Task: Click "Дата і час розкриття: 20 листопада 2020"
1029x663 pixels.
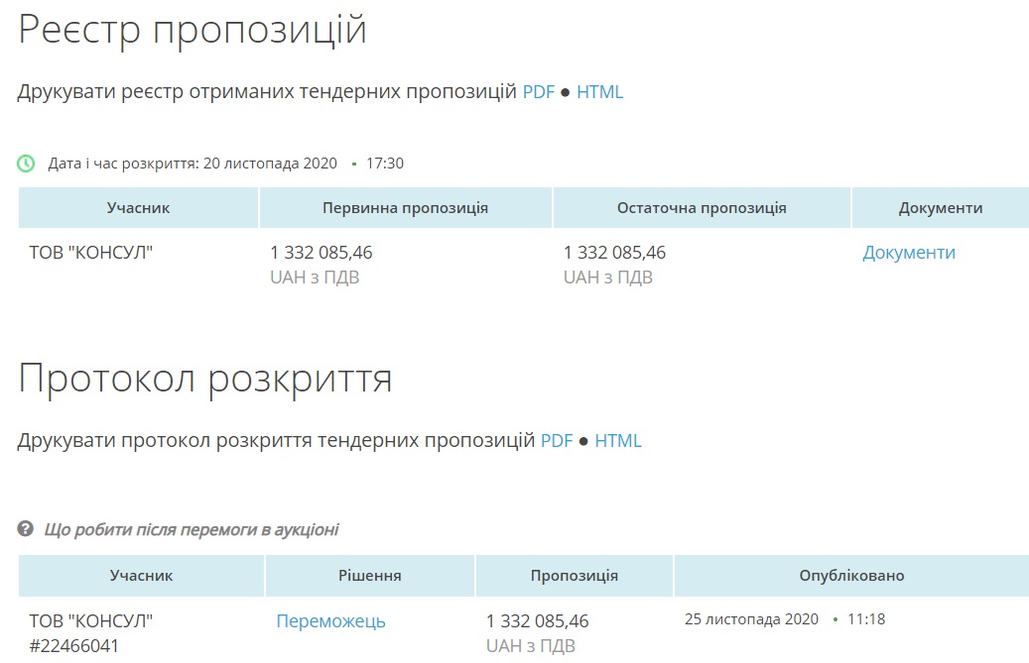Action: pos(193,164)
